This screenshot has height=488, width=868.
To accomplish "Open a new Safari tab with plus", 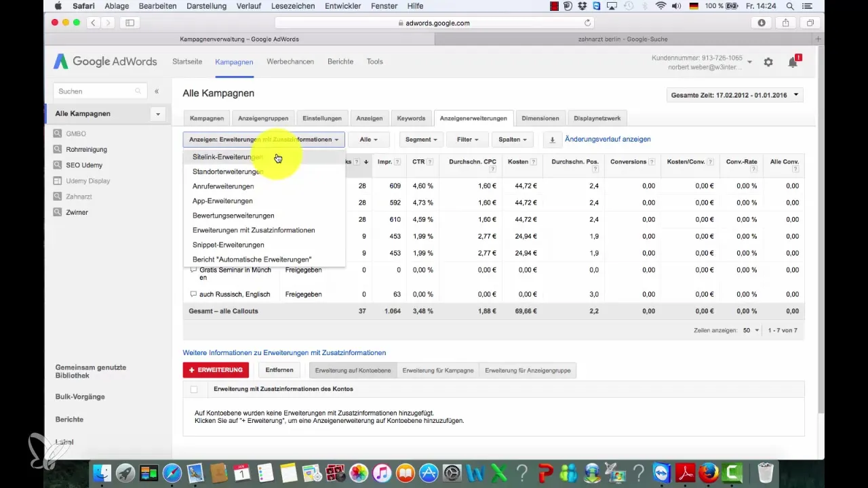I will [x=819, y=39].
